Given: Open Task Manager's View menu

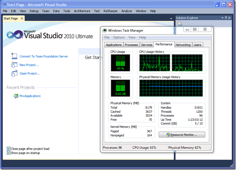Looking at the screenshot, I should [132, 37].
